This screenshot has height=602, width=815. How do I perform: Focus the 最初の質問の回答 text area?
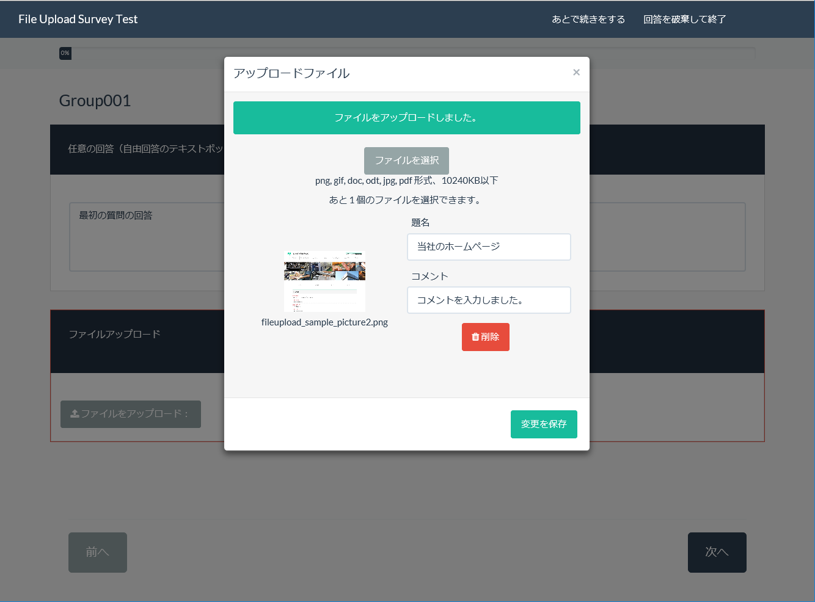click(x=147, y=237)
